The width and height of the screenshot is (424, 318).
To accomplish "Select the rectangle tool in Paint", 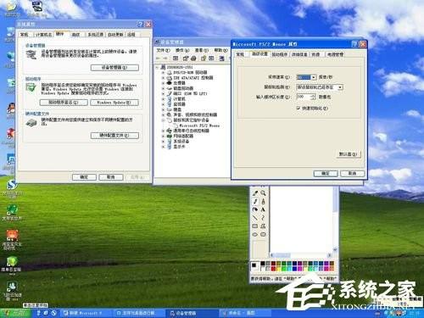I will pos(255,226).
